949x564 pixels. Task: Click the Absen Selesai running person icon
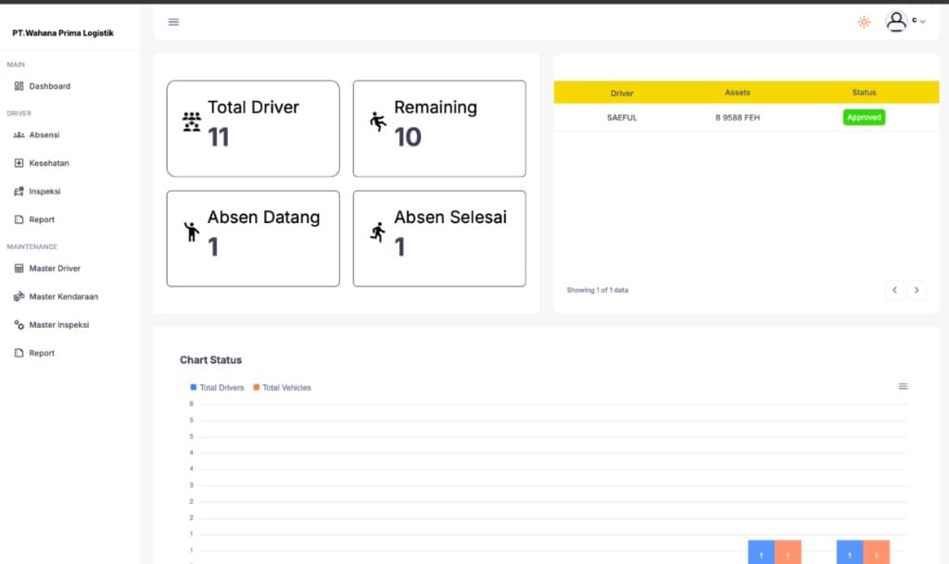click(378, 232)
